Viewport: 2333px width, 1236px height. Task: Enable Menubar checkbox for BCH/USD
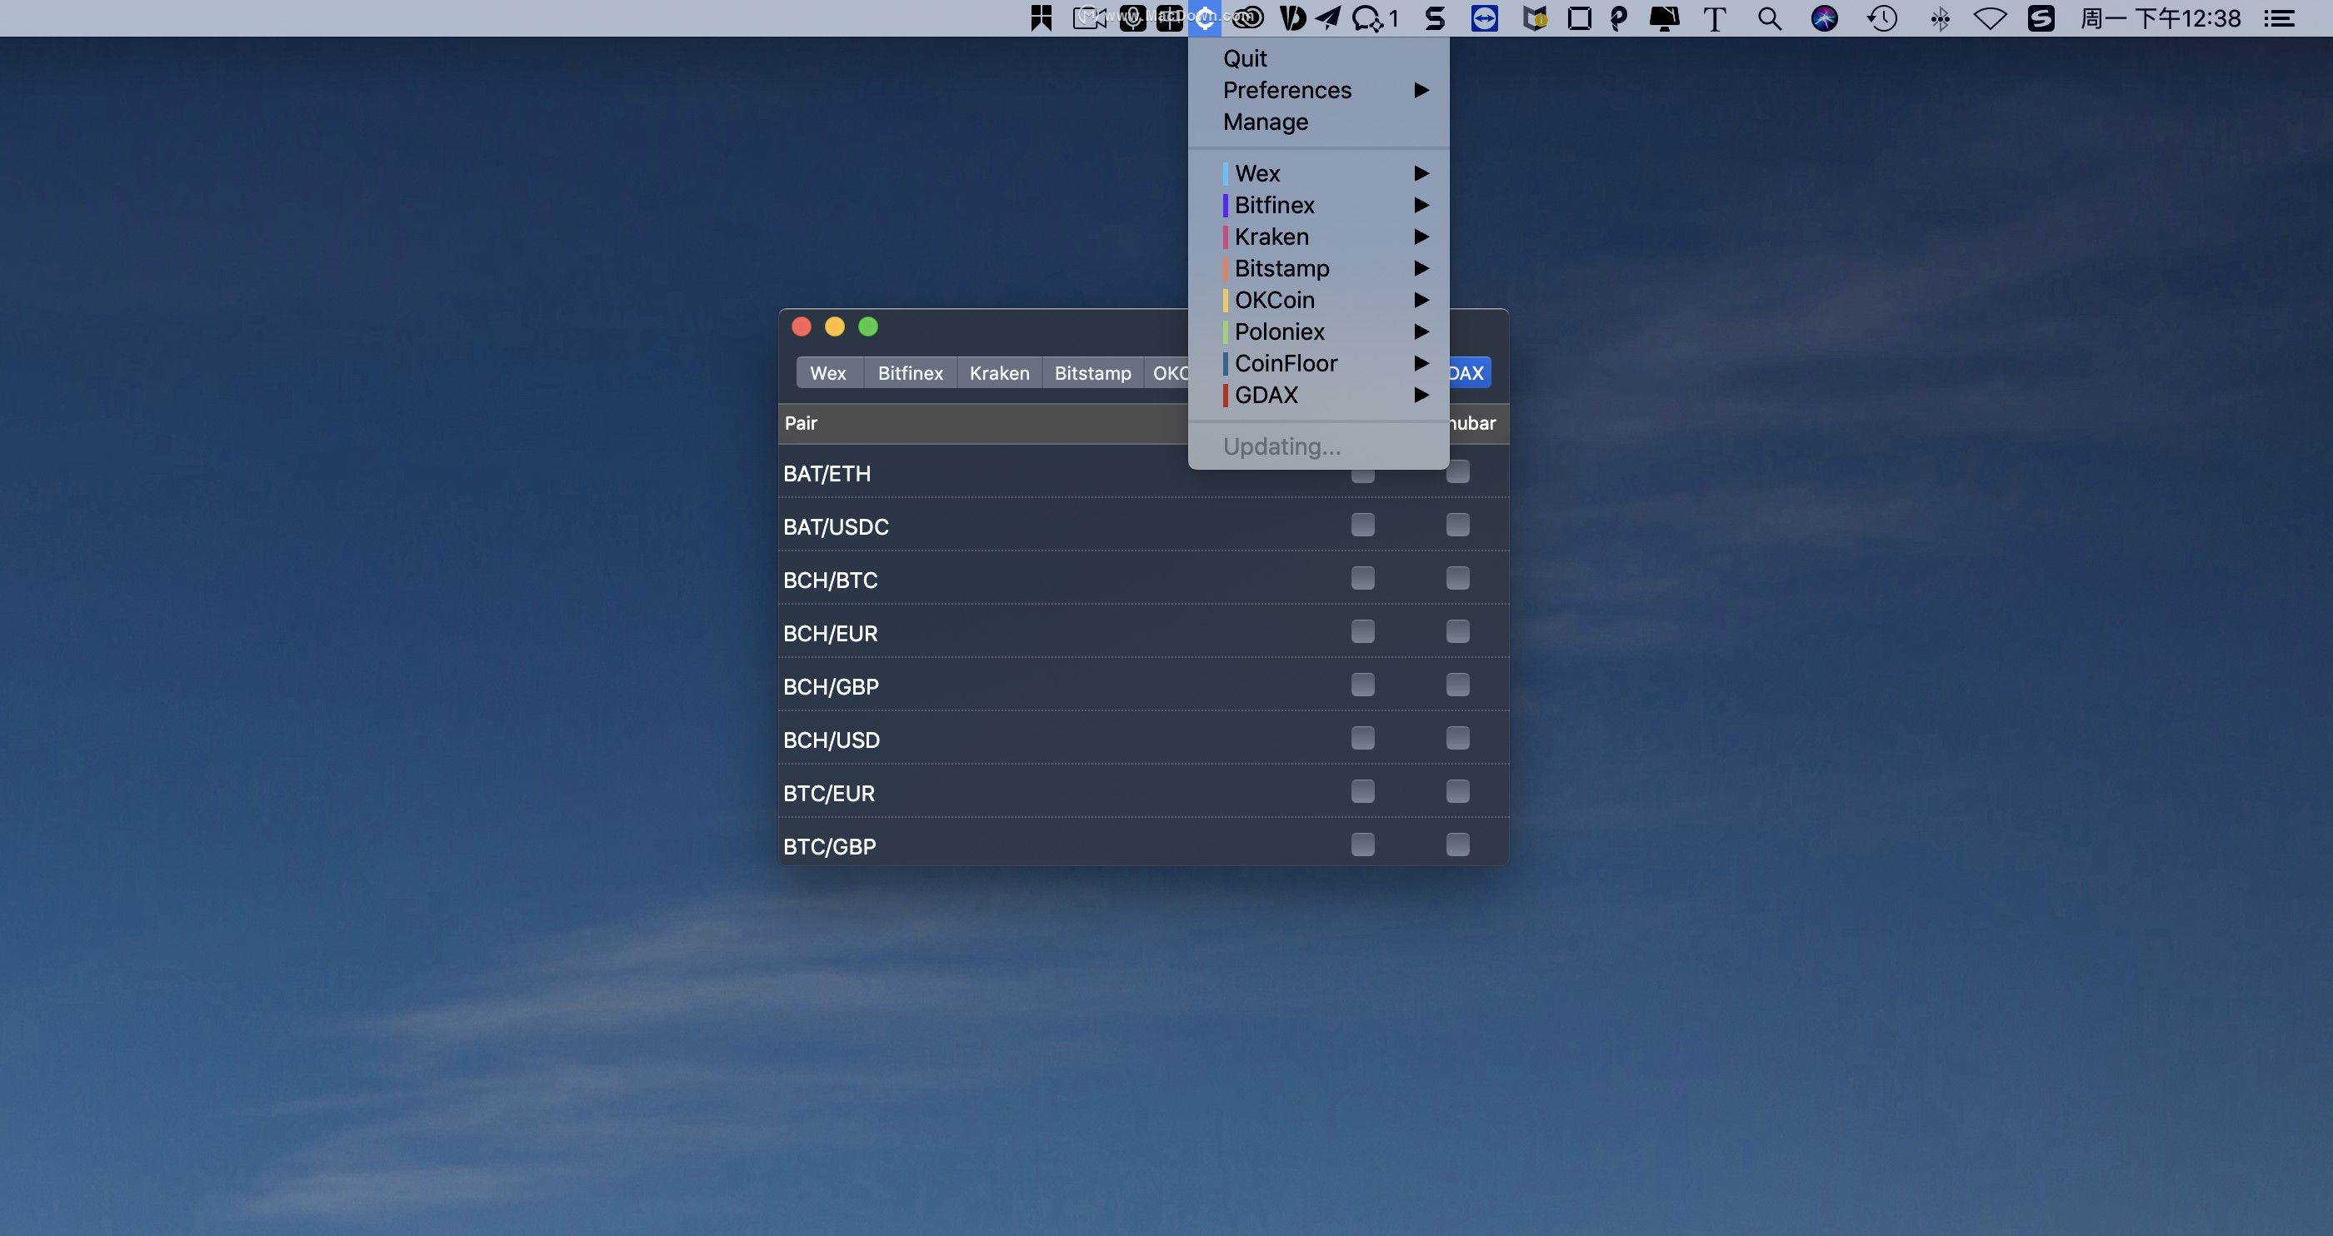click(x=1457, y=739)
